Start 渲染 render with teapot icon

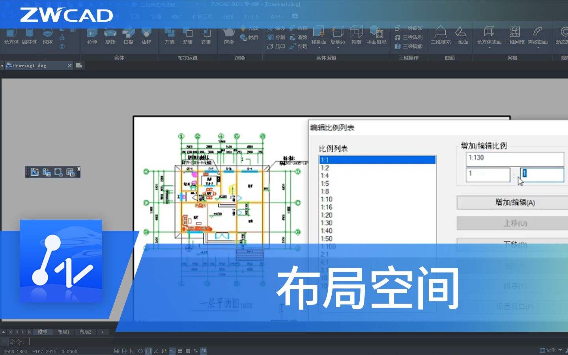click(x=229, y=35)
